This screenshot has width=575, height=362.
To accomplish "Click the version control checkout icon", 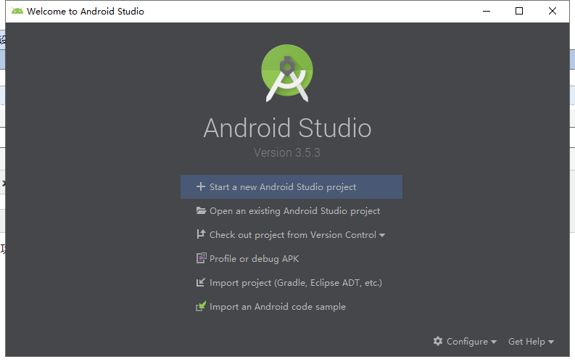I will click(x=201, y=234).
